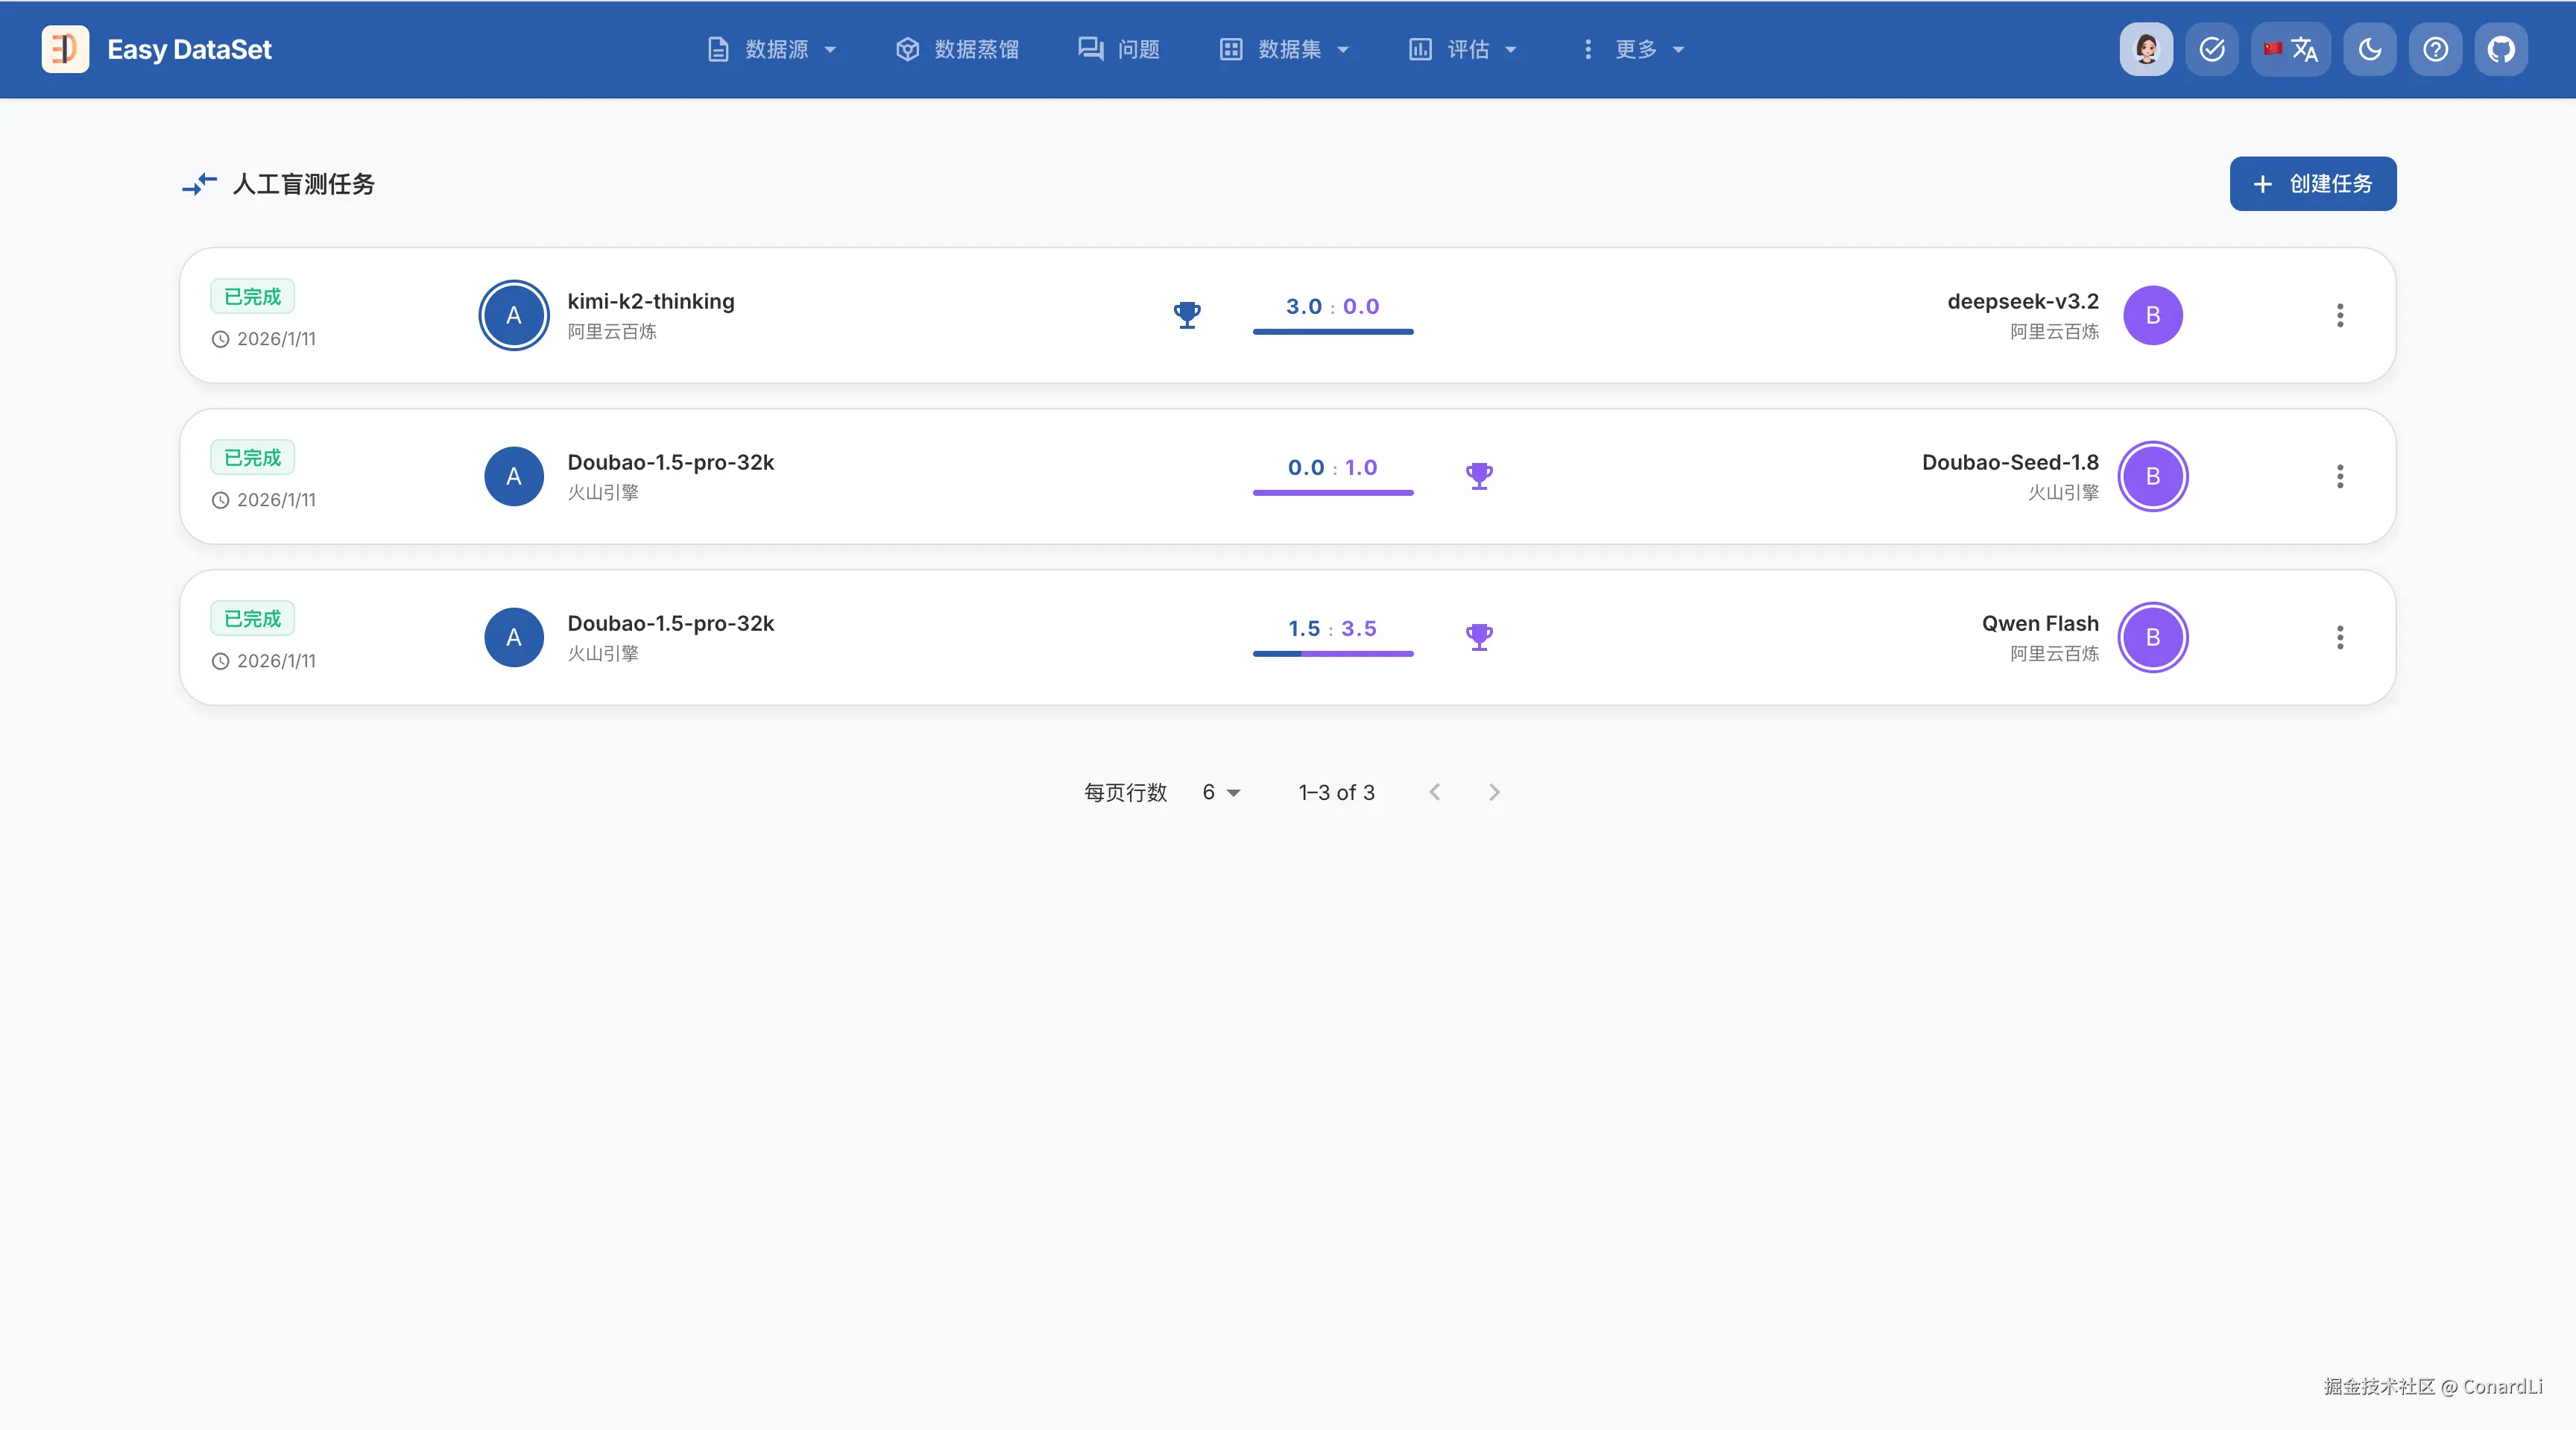Screen dimensions: 2576x1430
Task: Toggle dark mode moon icon
Action: (2369, 49)
